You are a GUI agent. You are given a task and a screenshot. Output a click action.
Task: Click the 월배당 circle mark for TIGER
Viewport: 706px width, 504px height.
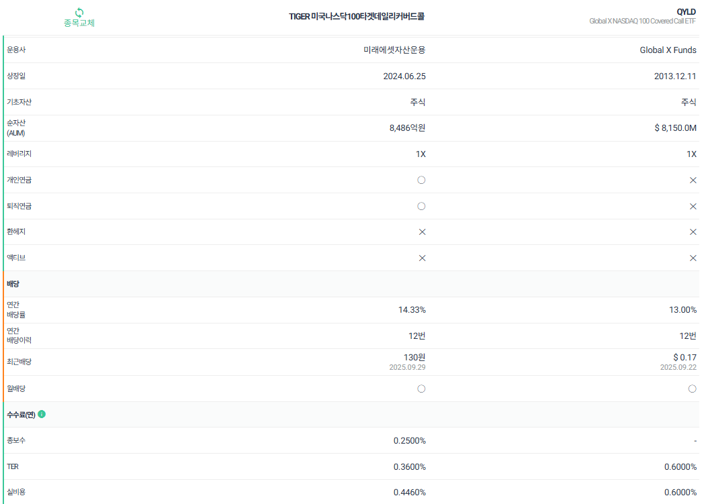[421, 389]
